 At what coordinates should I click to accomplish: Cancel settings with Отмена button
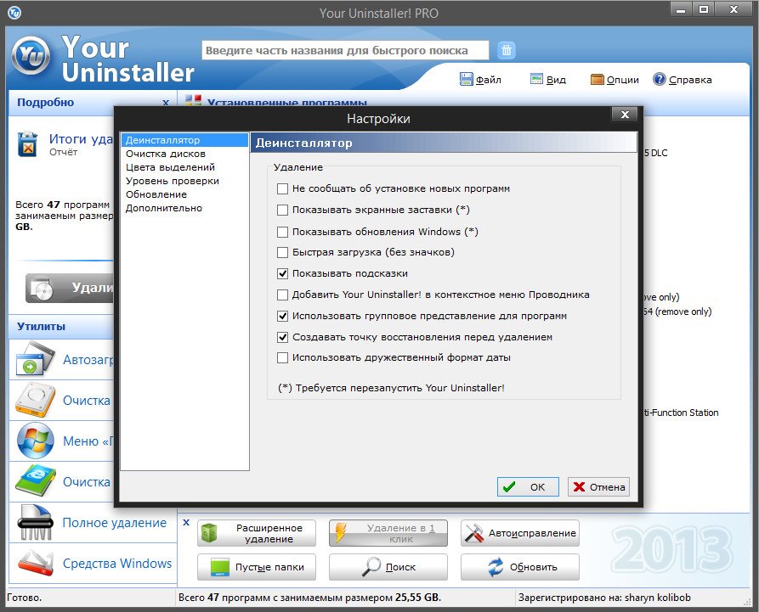click(598, 486)
